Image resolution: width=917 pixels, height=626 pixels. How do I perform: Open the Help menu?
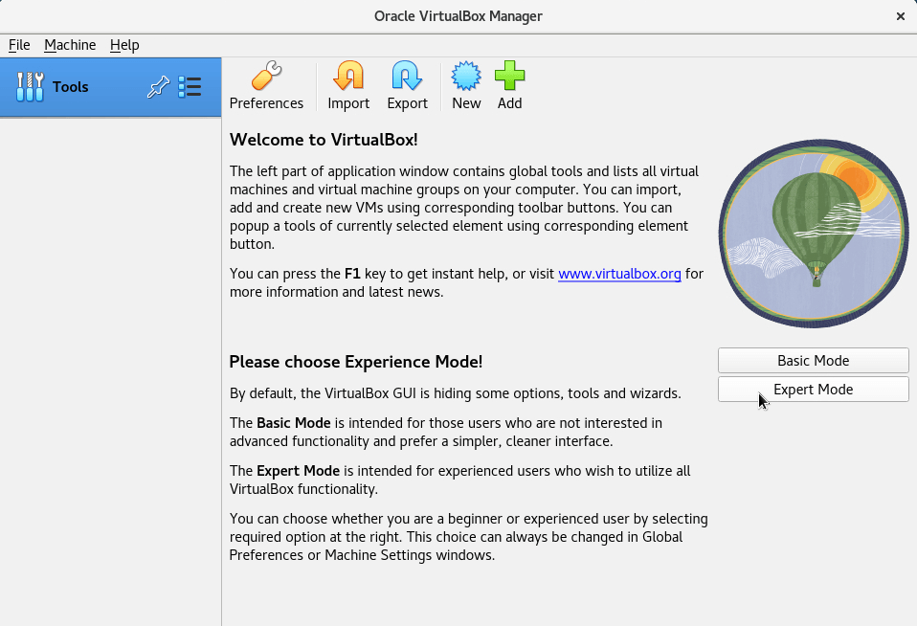[124, 45]
